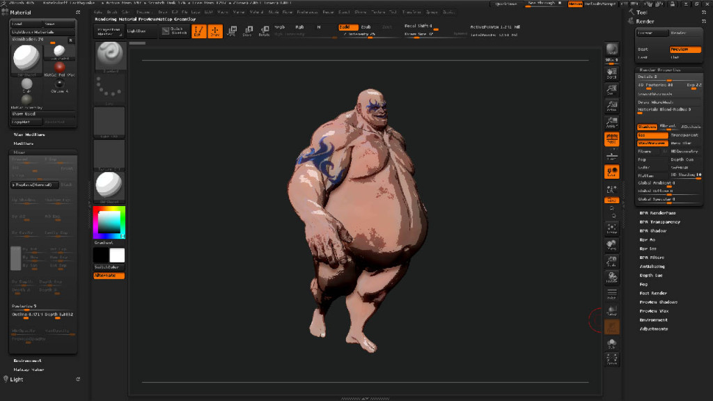Open the Quick Sketch button
713x401 pixels.
point(175,31)
